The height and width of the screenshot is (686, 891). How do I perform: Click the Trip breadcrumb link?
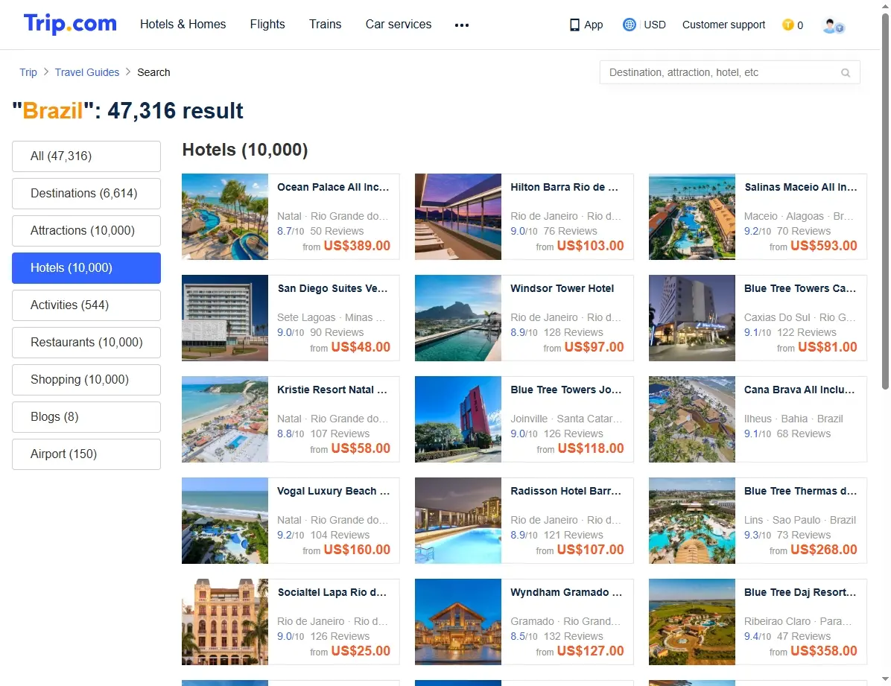pos(28,72)
